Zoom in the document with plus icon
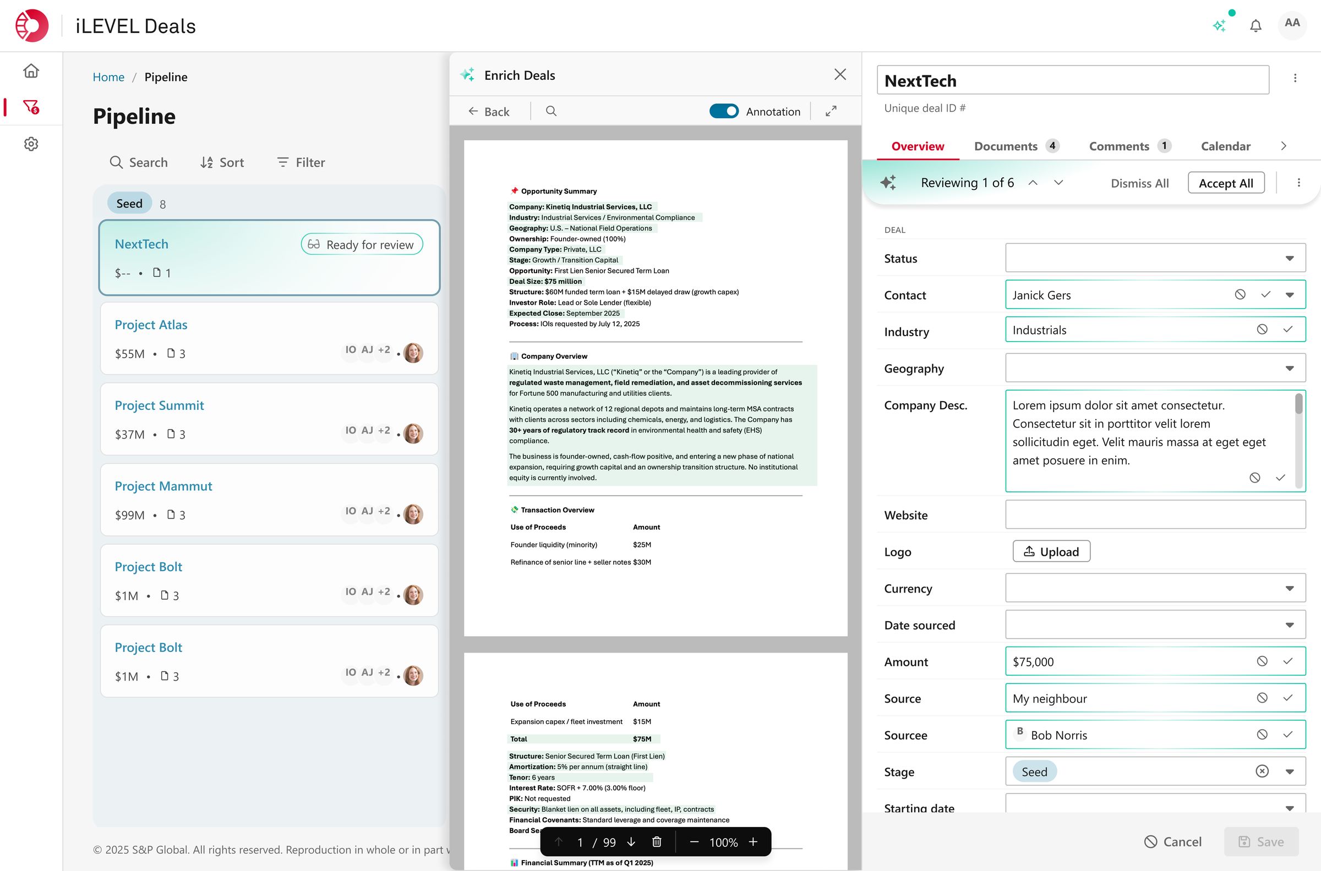This screenshot has height=871, width=1321. (x=754, y=842)
